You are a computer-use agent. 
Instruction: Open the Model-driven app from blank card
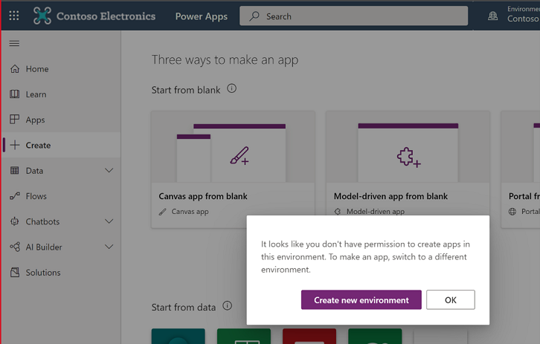point(408,163)
